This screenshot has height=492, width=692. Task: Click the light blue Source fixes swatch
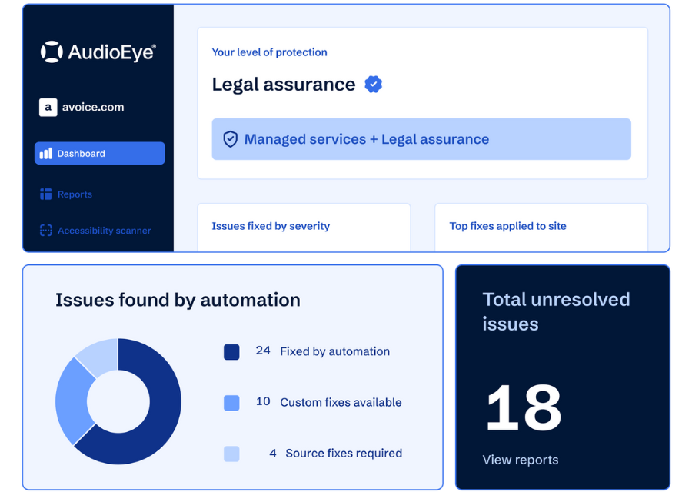tap(231, 454)
